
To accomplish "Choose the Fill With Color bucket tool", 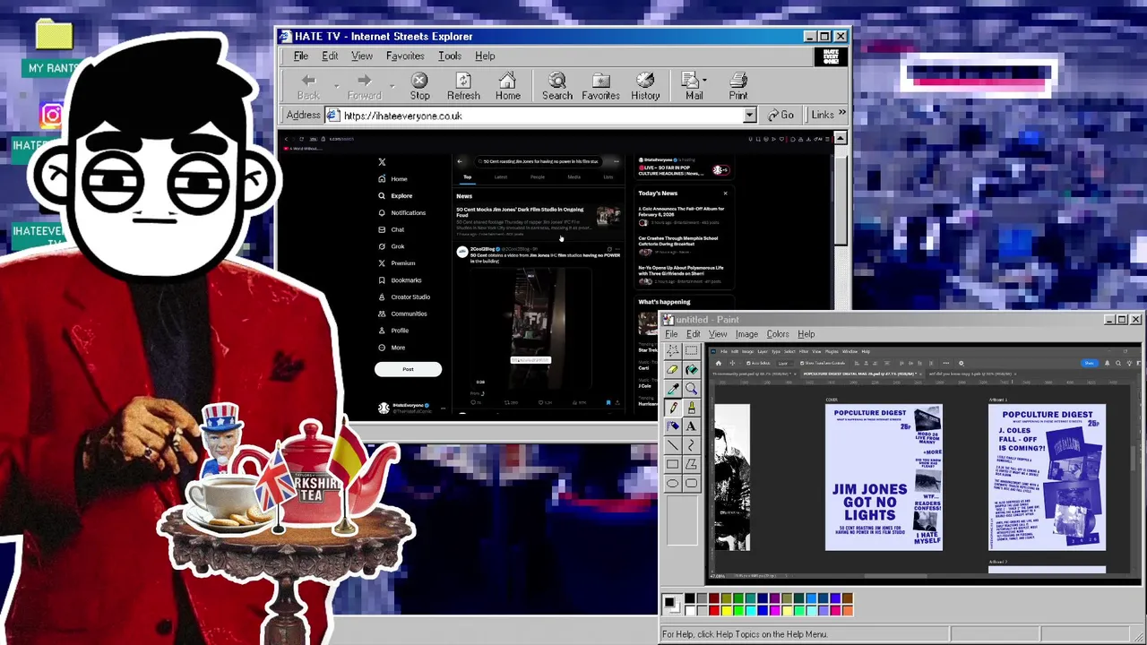I will [691, 369].
